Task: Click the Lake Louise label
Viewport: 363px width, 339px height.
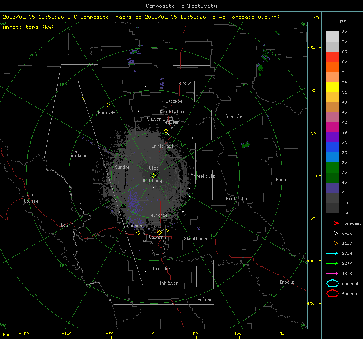Action: 31,198
